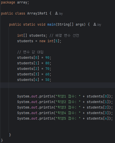Click students[4] in the last println
The height and width of the screenshot is (143, 115).
click(98, 118)
